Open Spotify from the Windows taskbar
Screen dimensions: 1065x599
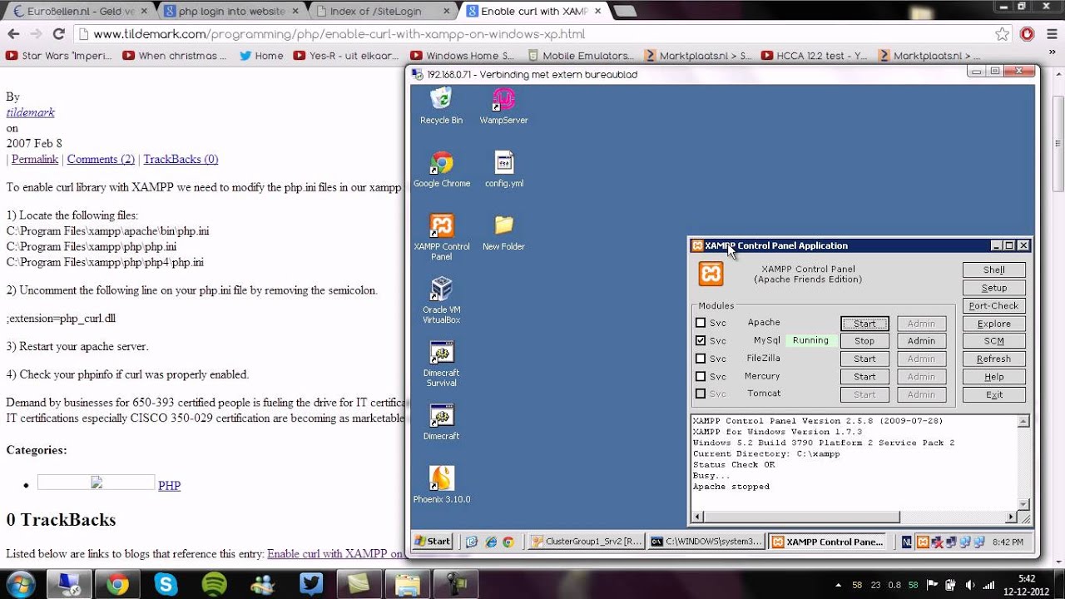pos(215,584)
